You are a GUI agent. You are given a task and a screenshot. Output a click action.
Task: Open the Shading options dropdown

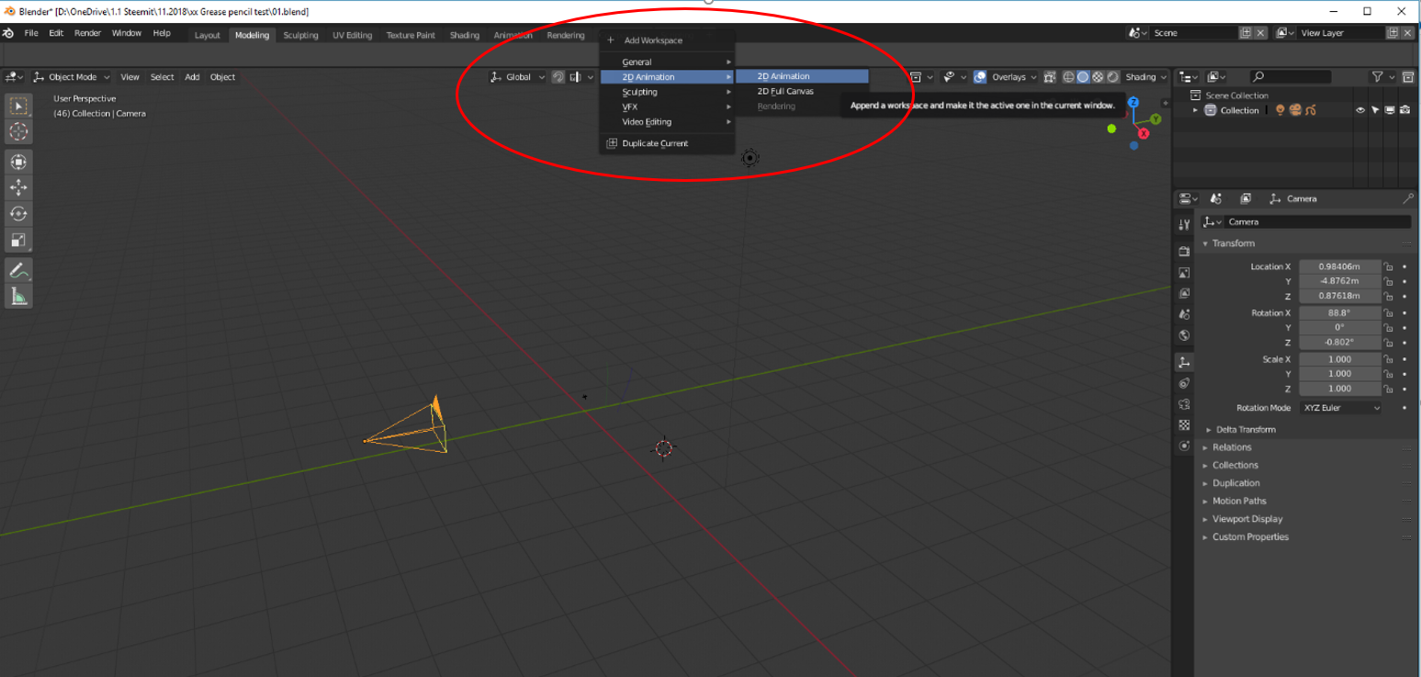coord(1146,77)
